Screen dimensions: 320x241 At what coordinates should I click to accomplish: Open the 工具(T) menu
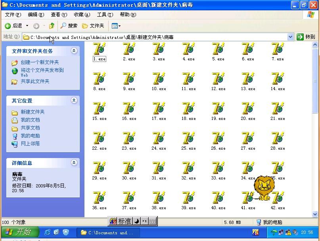[105, 15]
